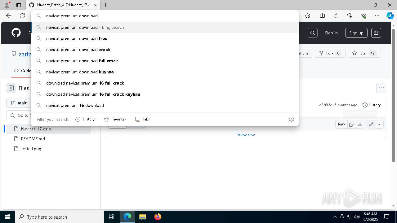Choose 'download navicat premium 16 full crack kuyhaa'
The image size is (397, 223).
coord(165,94)
